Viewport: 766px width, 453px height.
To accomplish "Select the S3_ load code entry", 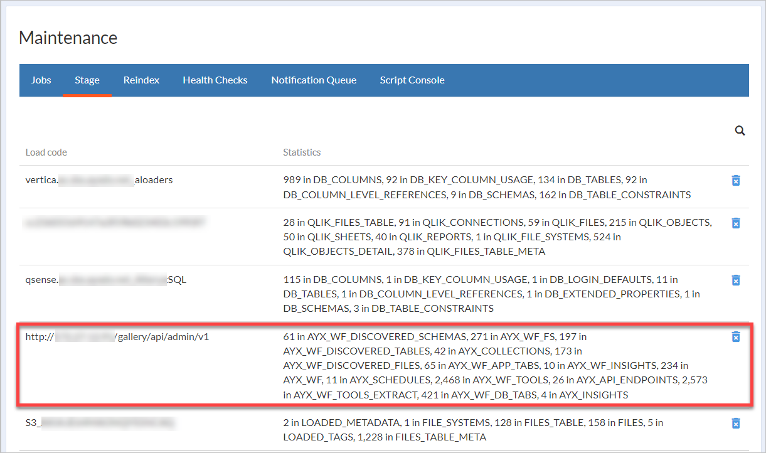I will [x=100, y=424].
